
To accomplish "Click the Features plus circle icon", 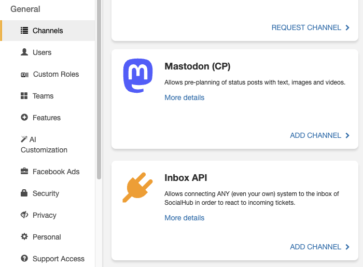I will [x=24, y=117].
